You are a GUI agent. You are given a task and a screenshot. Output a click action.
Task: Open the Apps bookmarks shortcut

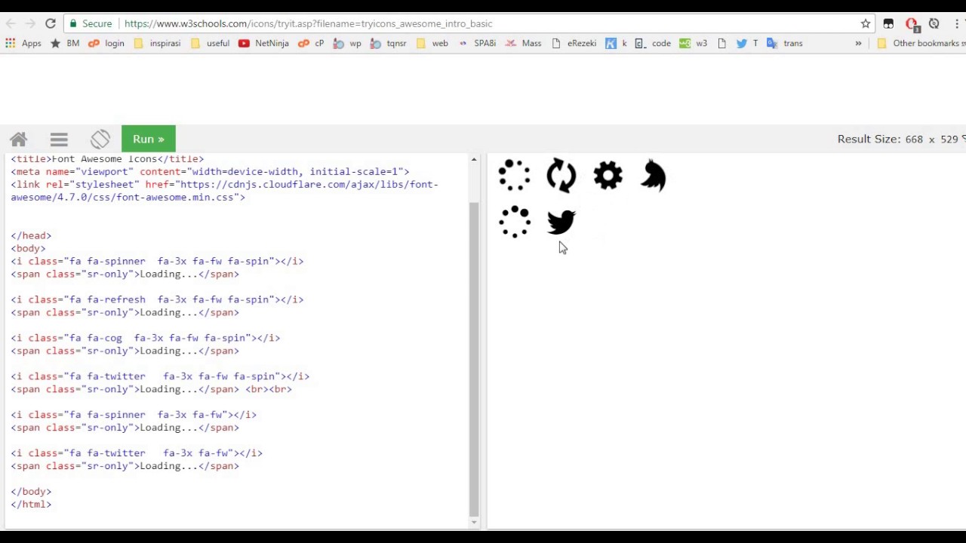point(23,44)
